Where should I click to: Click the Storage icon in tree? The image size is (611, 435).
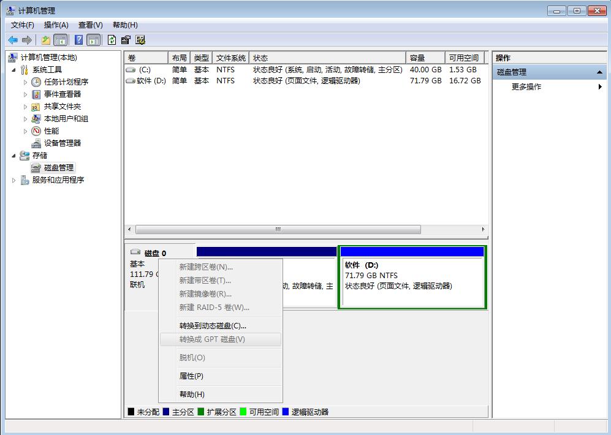point(25,156)
